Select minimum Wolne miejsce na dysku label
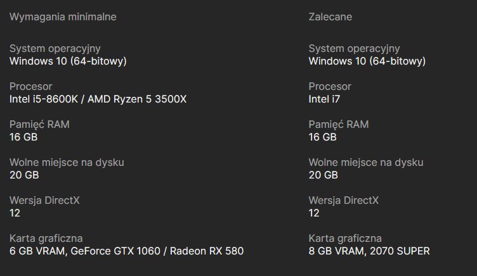The height and width of the screenshot is (276, 477). point(67,163)
